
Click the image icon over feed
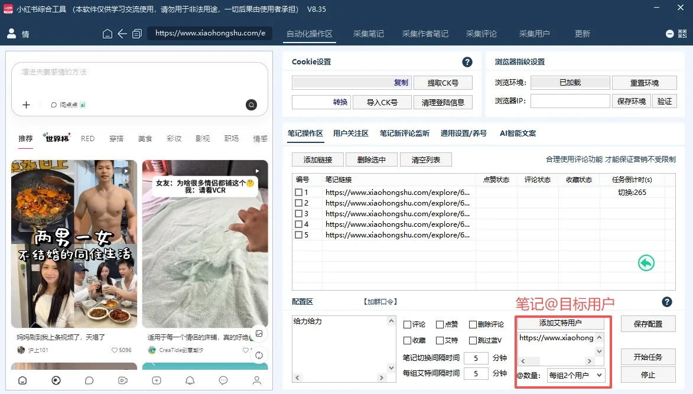point(259,334)
